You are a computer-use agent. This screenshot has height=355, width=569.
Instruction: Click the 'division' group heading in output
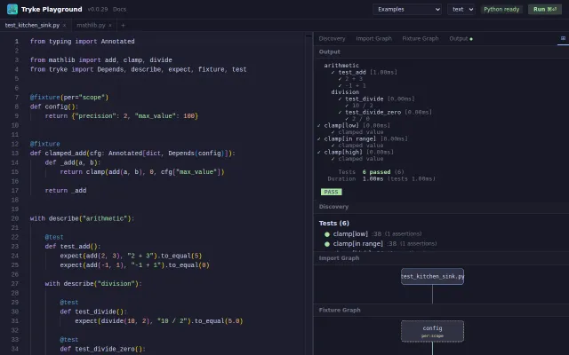(345, 92)
